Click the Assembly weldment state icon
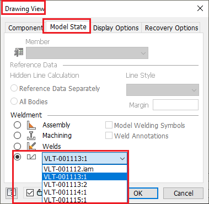The image size is (209, 204). (x=31, y=125)
